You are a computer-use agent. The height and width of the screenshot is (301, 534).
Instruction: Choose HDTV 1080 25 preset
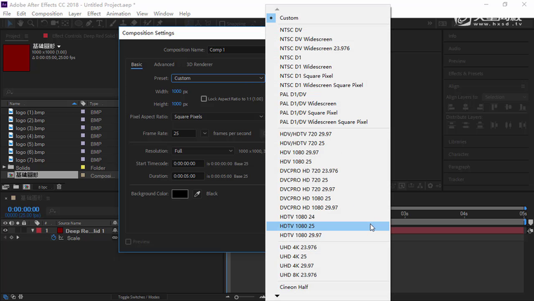(297, 226)
